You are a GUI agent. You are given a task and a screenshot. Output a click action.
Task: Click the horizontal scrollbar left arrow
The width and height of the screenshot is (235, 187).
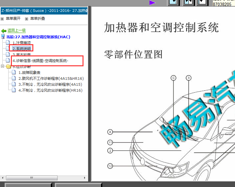[3, 178]
